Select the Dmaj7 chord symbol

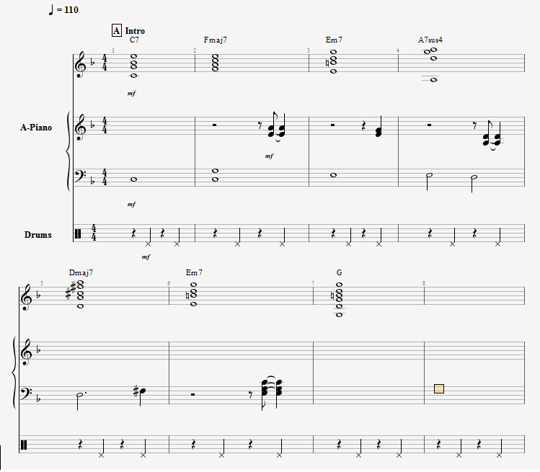81,272
